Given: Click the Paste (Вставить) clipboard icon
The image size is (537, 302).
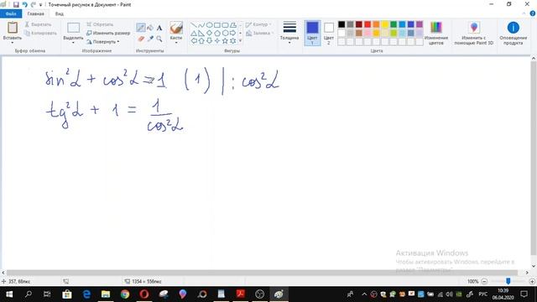Looking at the screenshot, I should point(13,28).
